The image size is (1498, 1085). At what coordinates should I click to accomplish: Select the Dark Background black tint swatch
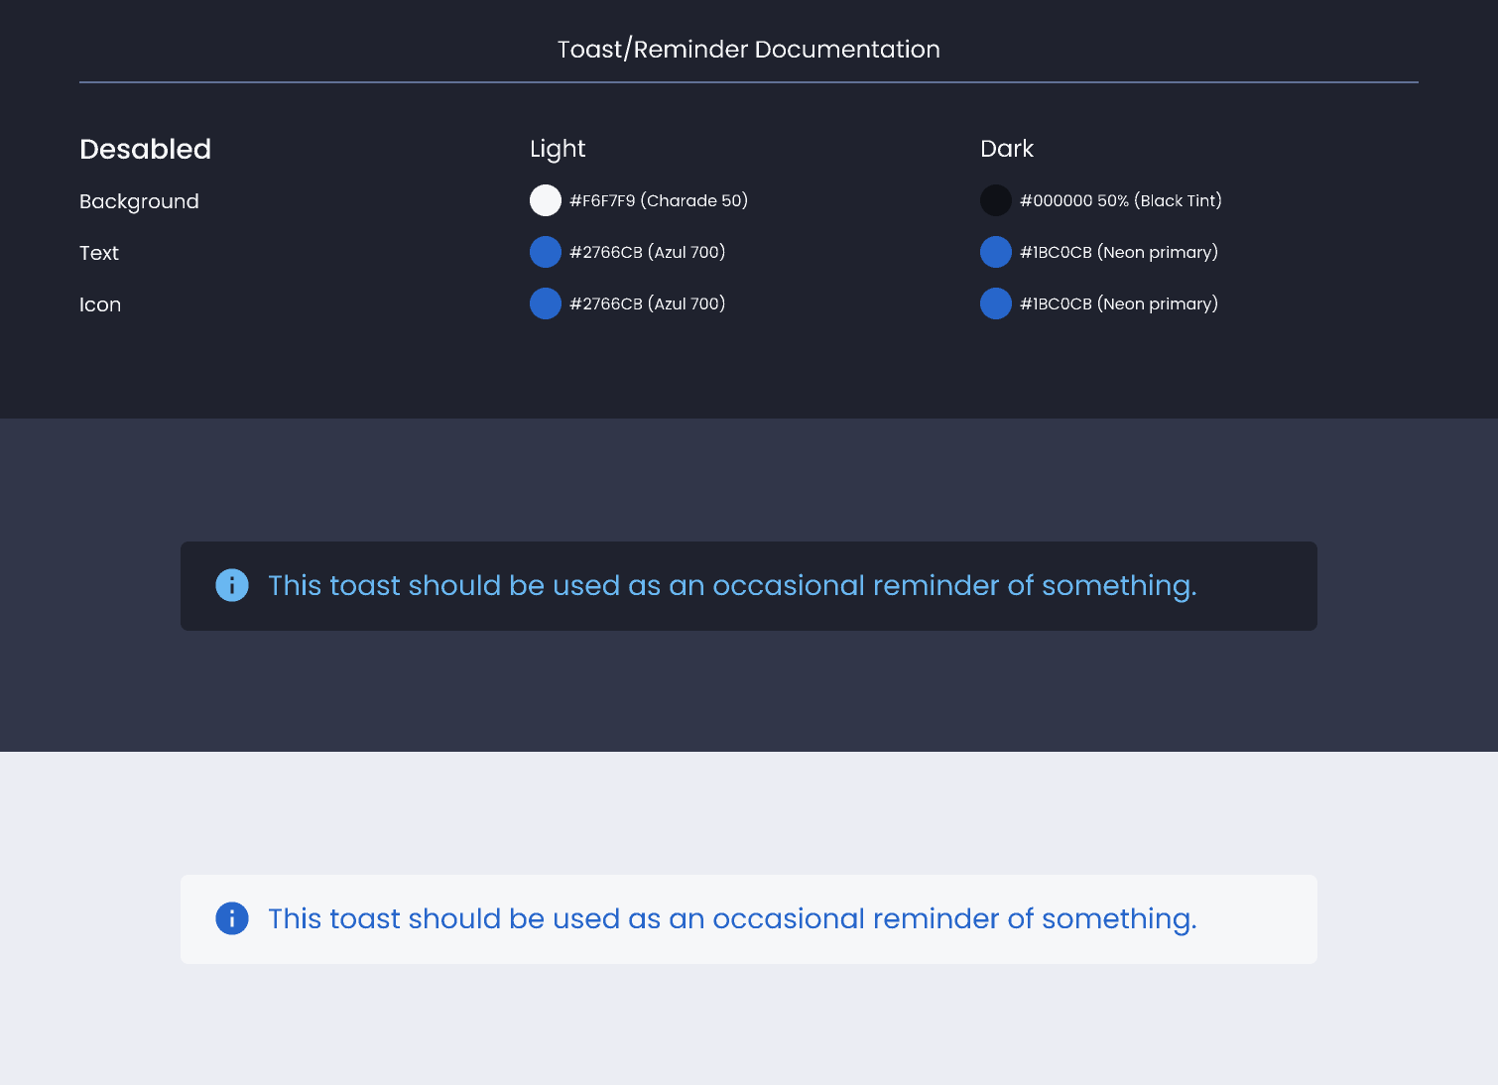[x=996, y=200]
